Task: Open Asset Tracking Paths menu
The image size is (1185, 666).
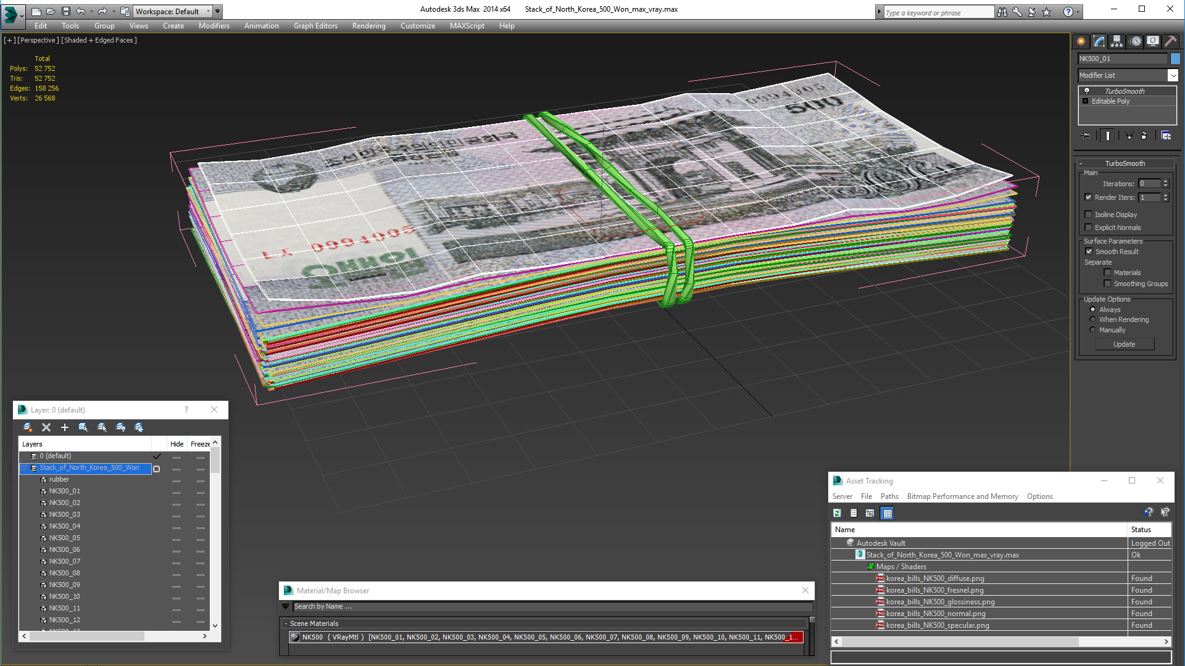Action: tap(889, 496)
